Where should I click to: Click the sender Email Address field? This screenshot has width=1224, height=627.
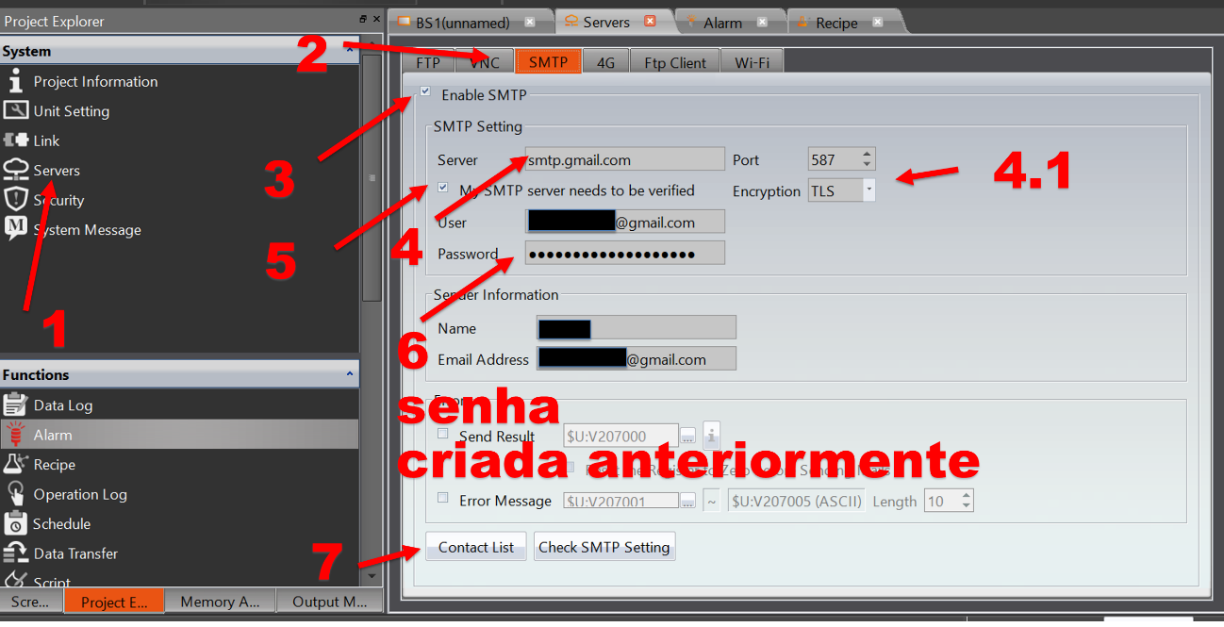636,358
